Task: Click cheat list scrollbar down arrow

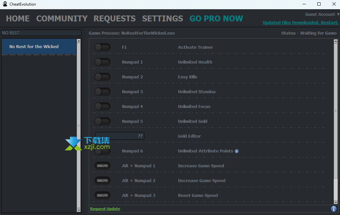Action: pyautogui.click(x=336, y=202)
